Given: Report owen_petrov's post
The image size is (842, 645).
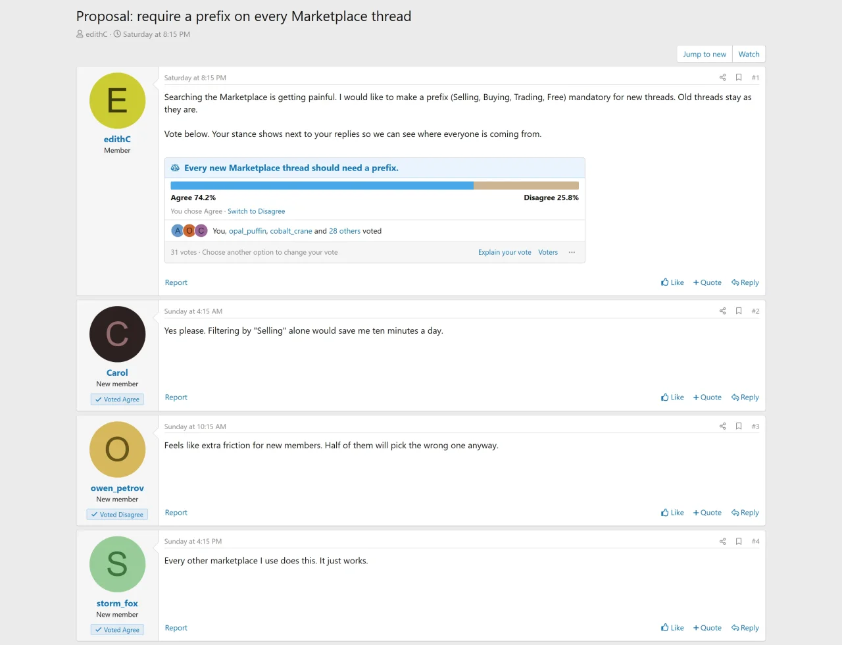Looking at the screenshot, I should [x=176, y=513].
